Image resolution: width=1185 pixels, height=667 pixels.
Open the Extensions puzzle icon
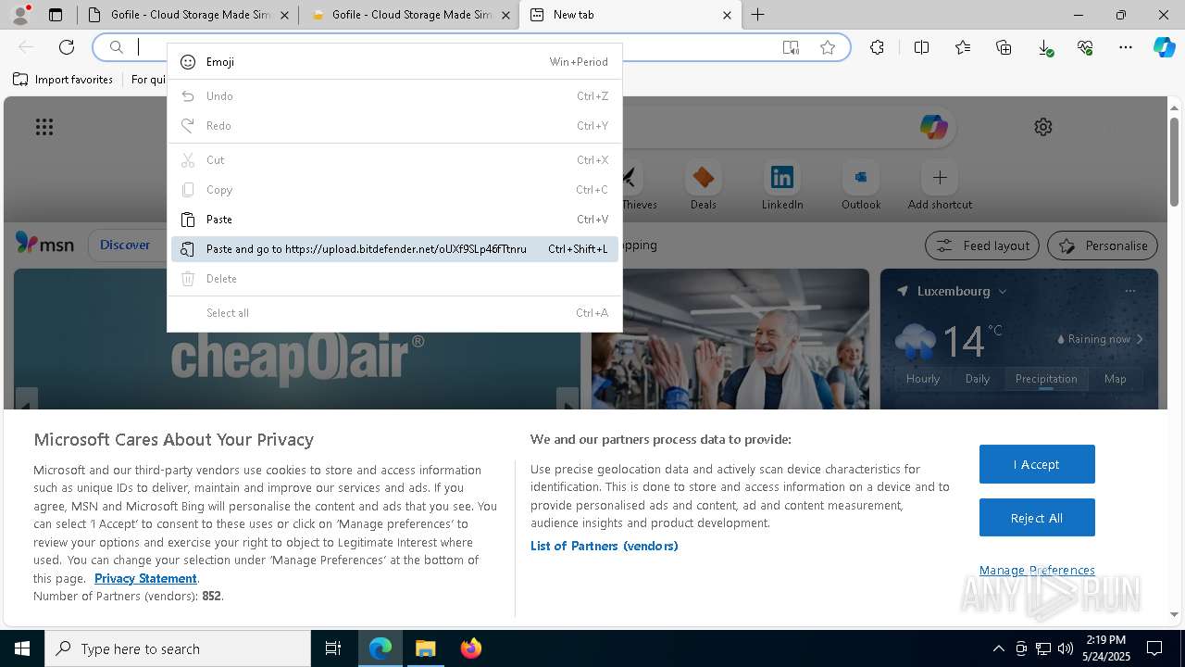(877, 47)
